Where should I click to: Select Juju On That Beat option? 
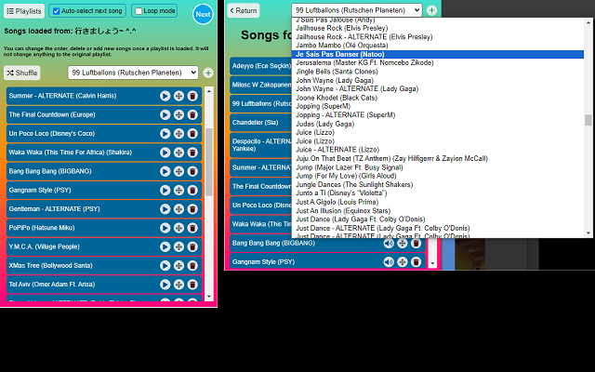coord(438,159)
